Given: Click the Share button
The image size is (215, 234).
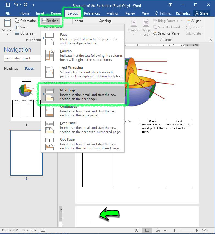Looking at the screenshot, I should point(201,13).
